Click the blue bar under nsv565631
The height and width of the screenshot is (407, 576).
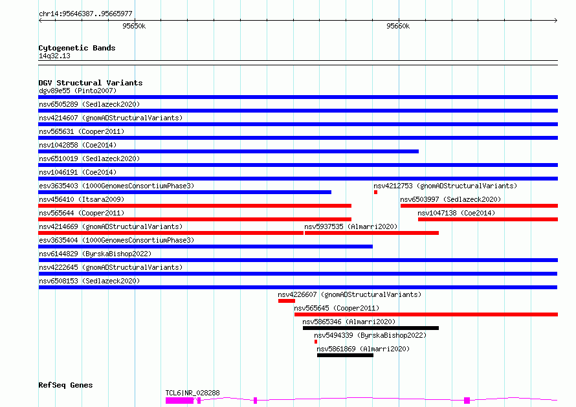(x=298, y=138)
